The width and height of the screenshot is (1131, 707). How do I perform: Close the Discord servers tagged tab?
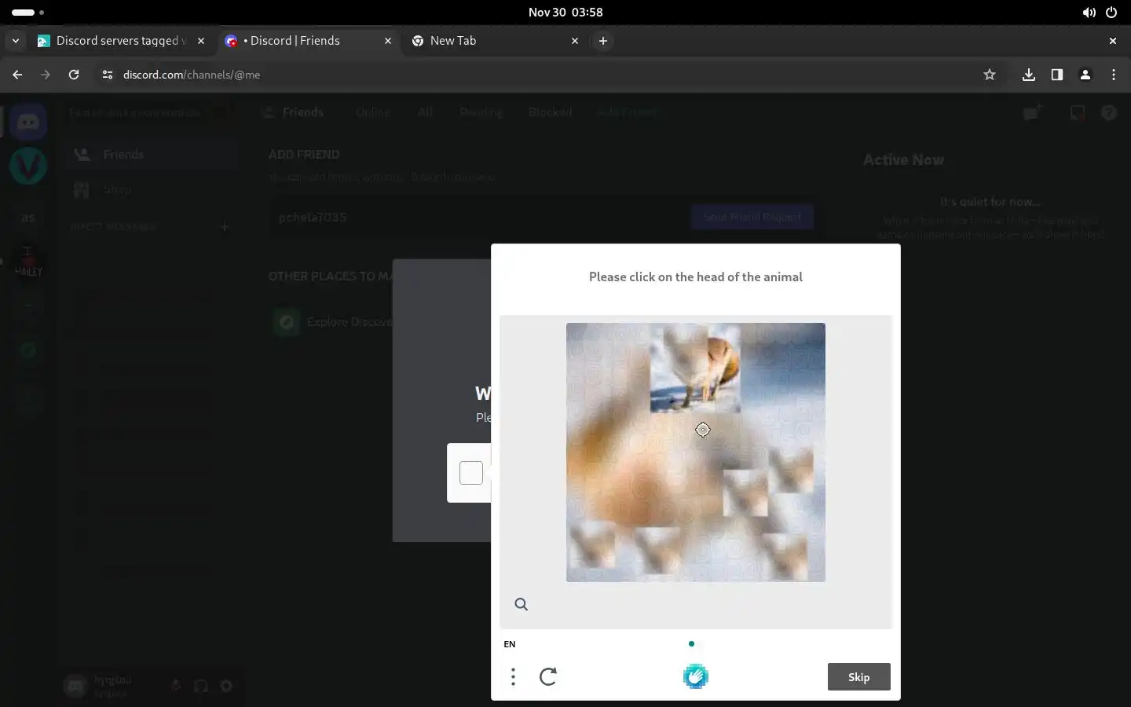(201, 41)
